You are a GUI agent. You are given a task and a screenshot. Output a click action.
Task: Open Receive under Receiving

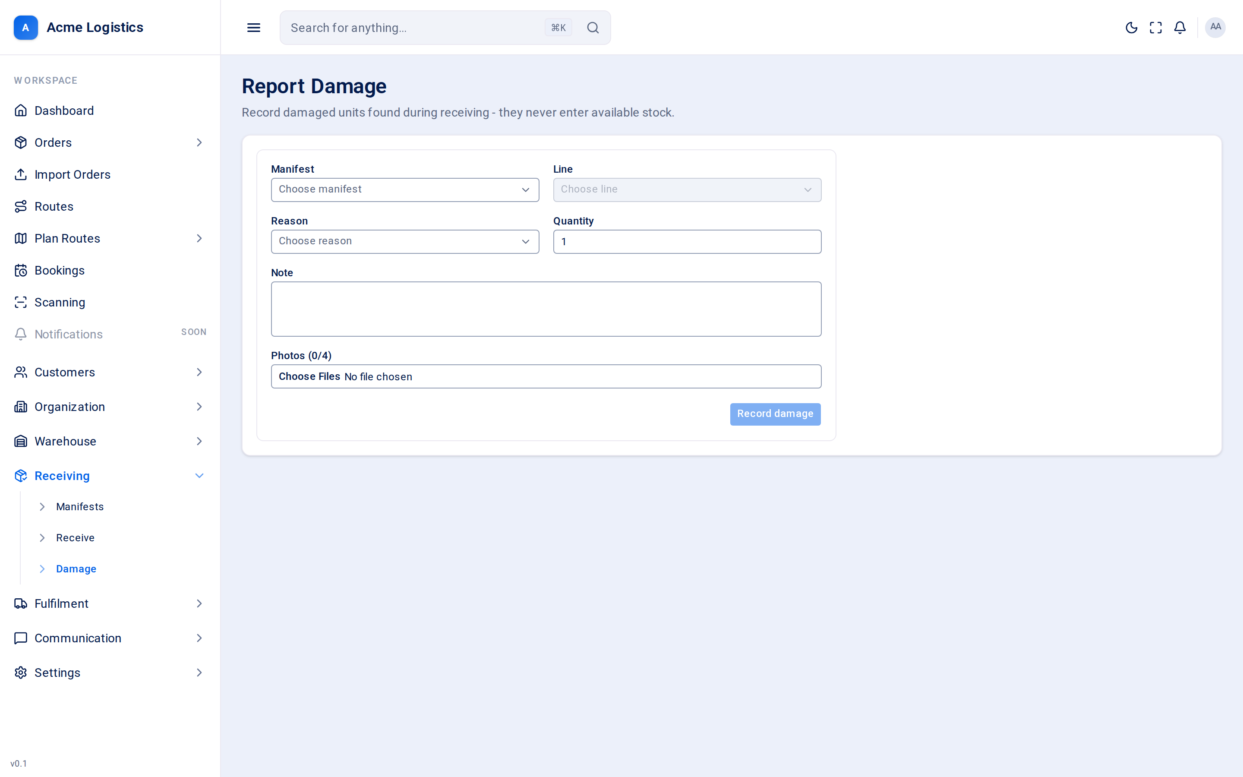coord(75,537)
